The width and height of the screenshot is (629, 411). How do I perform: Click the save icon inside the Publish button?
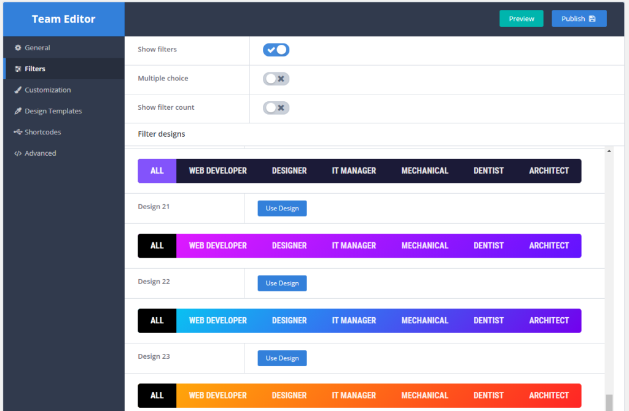coord(593,18)
